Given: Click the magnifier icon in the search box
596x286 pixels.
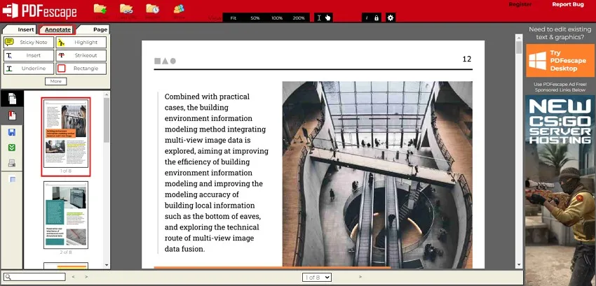Looking at the screenshot, I should click(x=8, y=278).
